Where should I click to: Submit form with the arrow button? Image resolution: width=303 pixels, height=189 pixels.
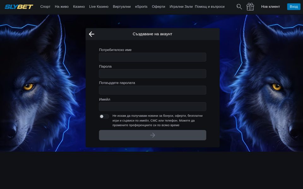click(x=152, y=135)
